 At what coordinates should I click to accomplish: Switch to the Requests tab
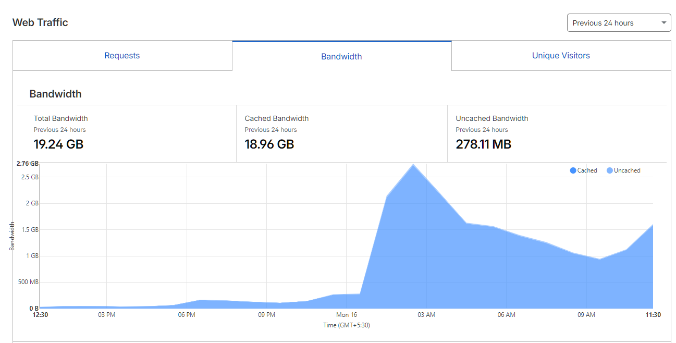(x=122, y=56)
